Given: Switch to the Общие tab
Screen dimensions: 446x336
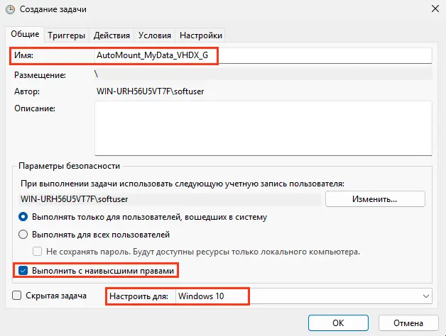Looking at the screenshot, I should coord(25,35).
